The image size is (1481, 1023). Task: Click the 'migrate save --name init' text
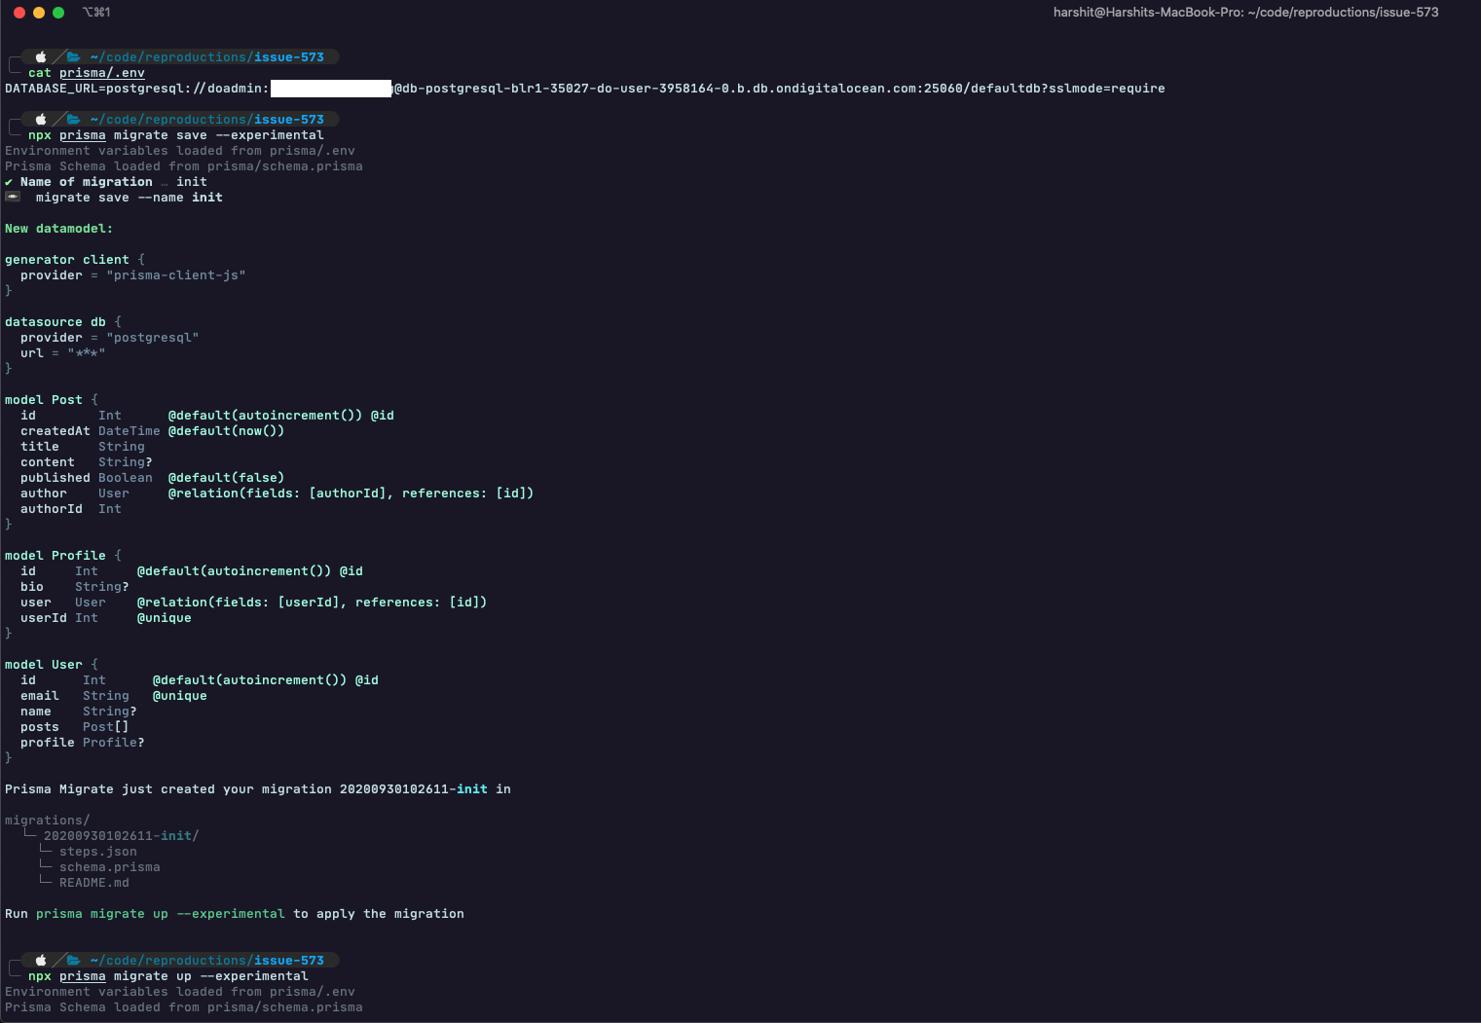click(x=129, y=198)
